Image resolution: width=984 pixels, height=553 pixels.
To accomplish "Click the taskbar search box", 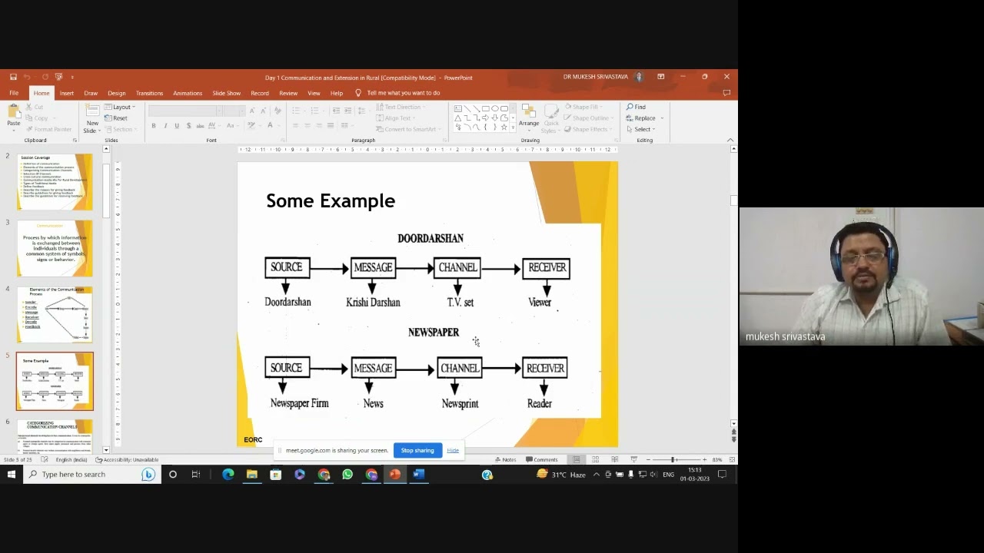I will (x=91, y=474).
